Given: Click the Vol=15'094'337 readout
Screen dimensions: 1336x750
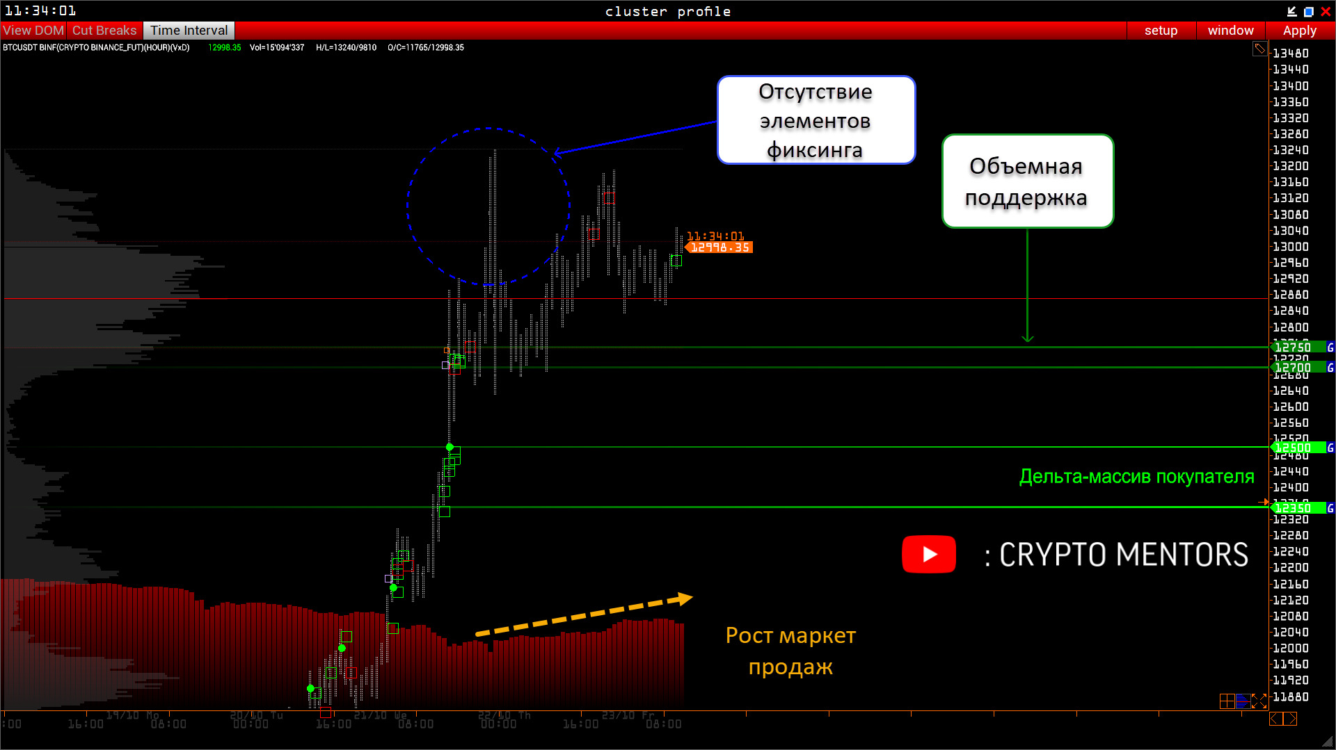Looking at the screenshot, I should 277,48.
